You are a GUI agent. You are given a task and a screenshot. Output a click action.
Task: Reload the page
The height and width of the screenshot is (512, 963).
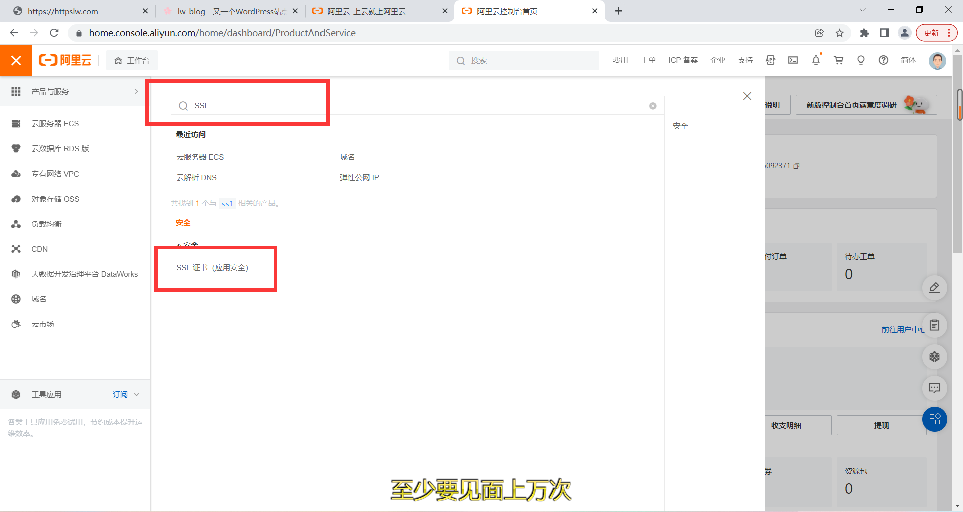[54, 33]
